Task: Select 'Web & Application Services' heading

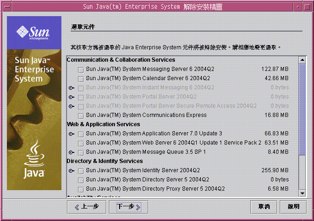Action: pyautogui.click(x=103, y=124)
